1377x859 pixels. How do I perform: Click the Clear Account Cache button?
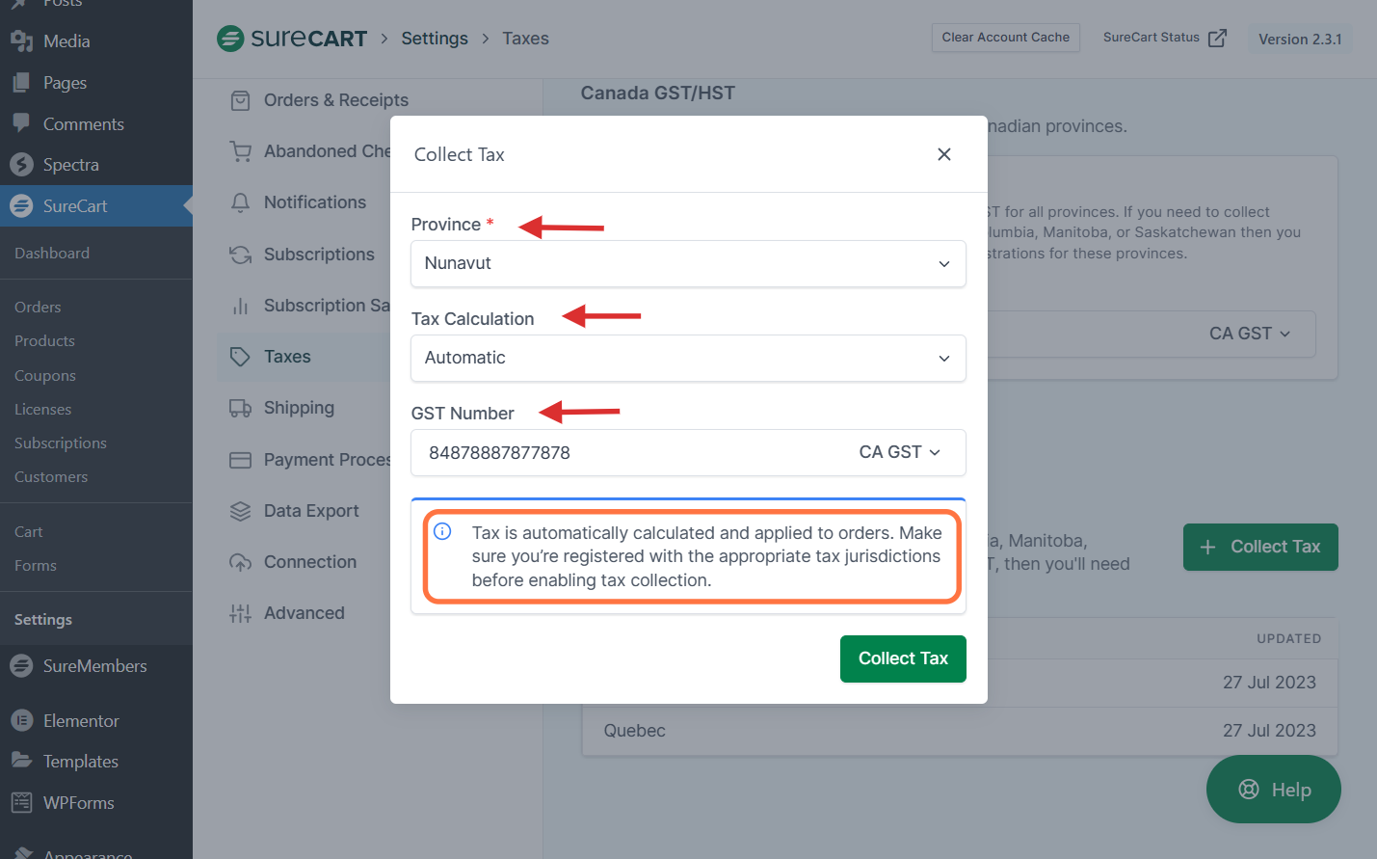point(1005,38)
